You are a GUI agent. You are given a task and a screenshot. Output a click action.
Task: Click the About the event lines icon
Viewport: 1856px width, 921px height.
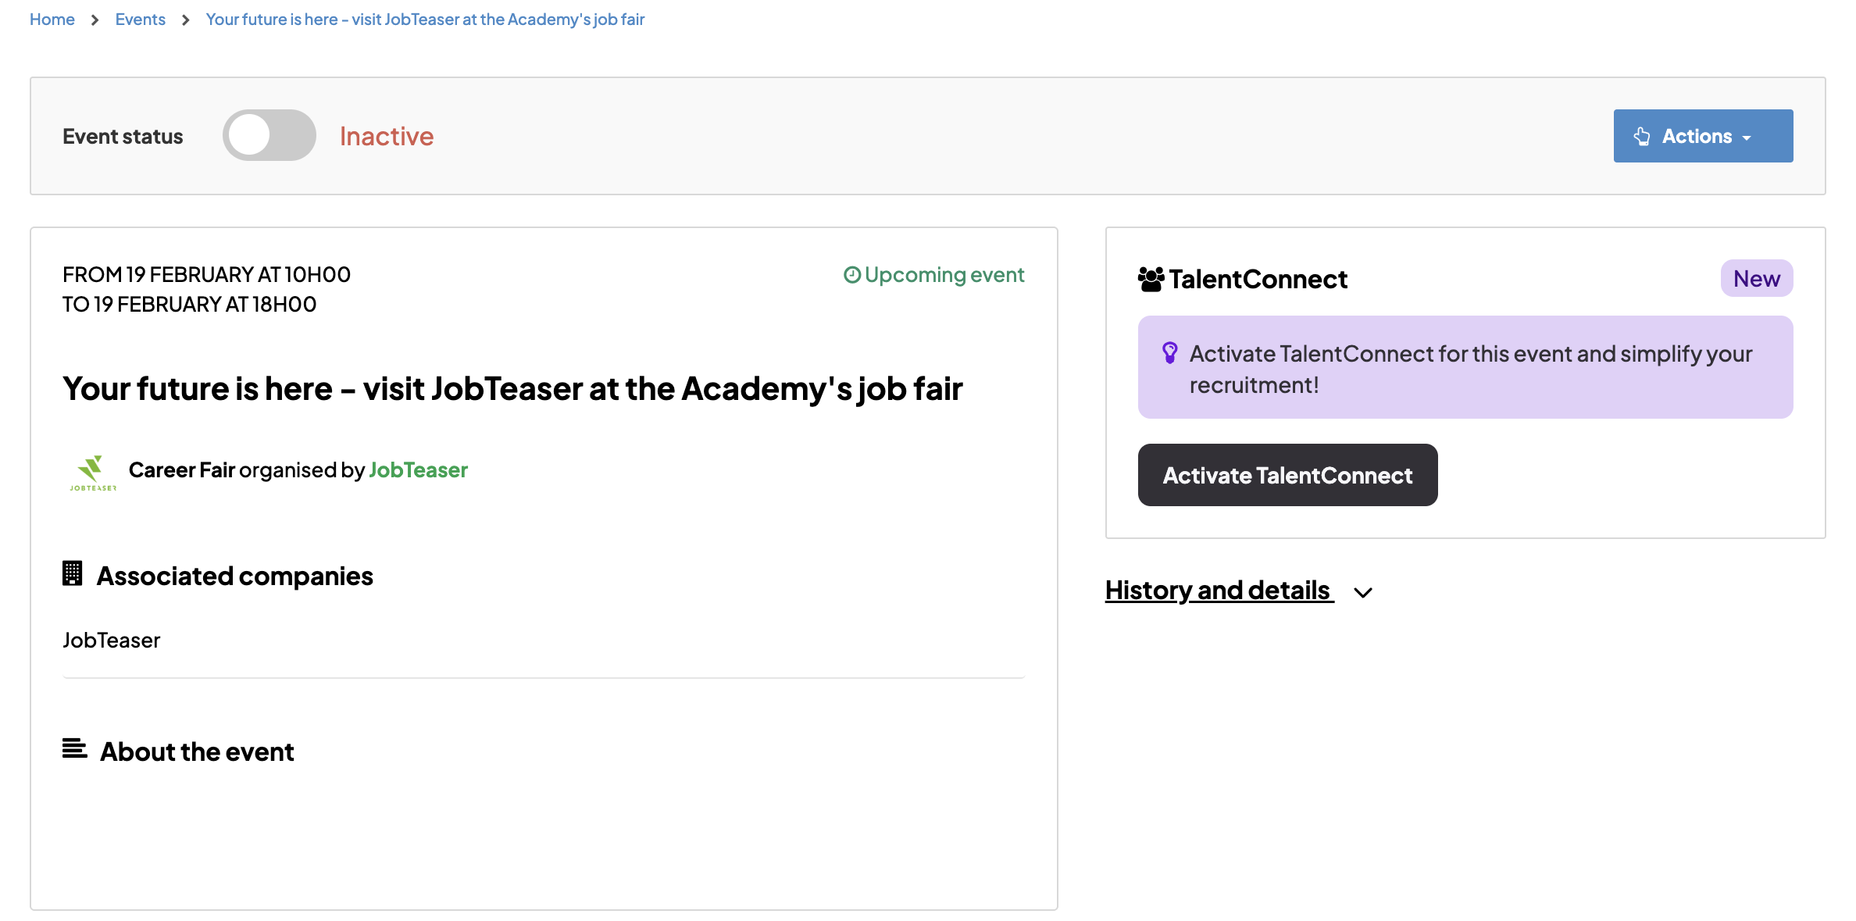point(75,749)
